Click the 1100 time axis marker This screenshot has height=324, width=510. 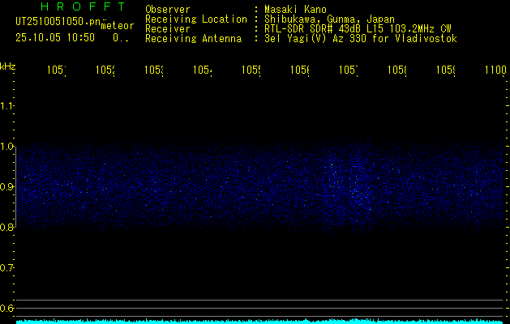click(x=495, y=70)
